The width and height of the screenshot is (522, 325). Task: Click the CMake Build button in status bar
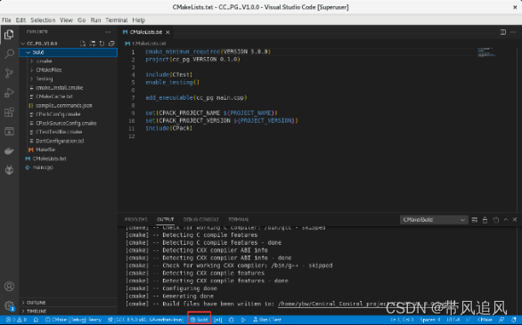click(x=199, y=320)
